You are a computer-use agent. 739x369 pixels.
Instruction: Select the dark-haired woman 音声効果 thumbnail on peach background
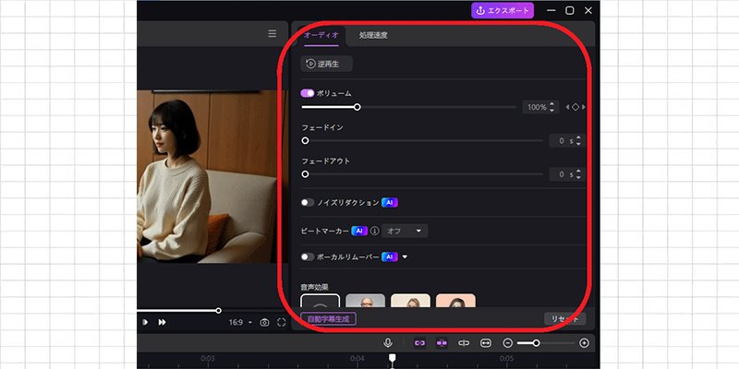click(455, 301)
